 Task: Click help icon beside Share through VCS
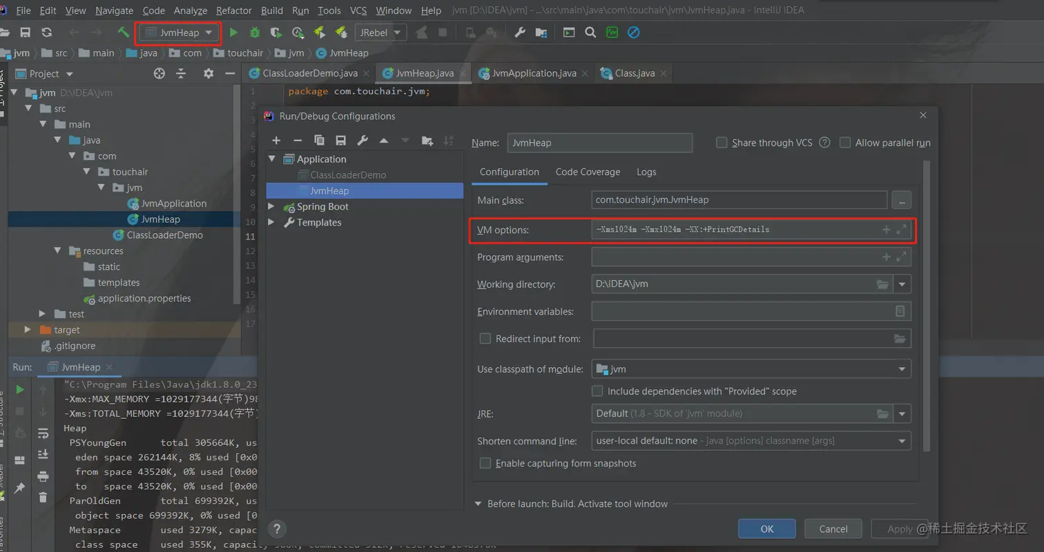(x=824, y=143)
